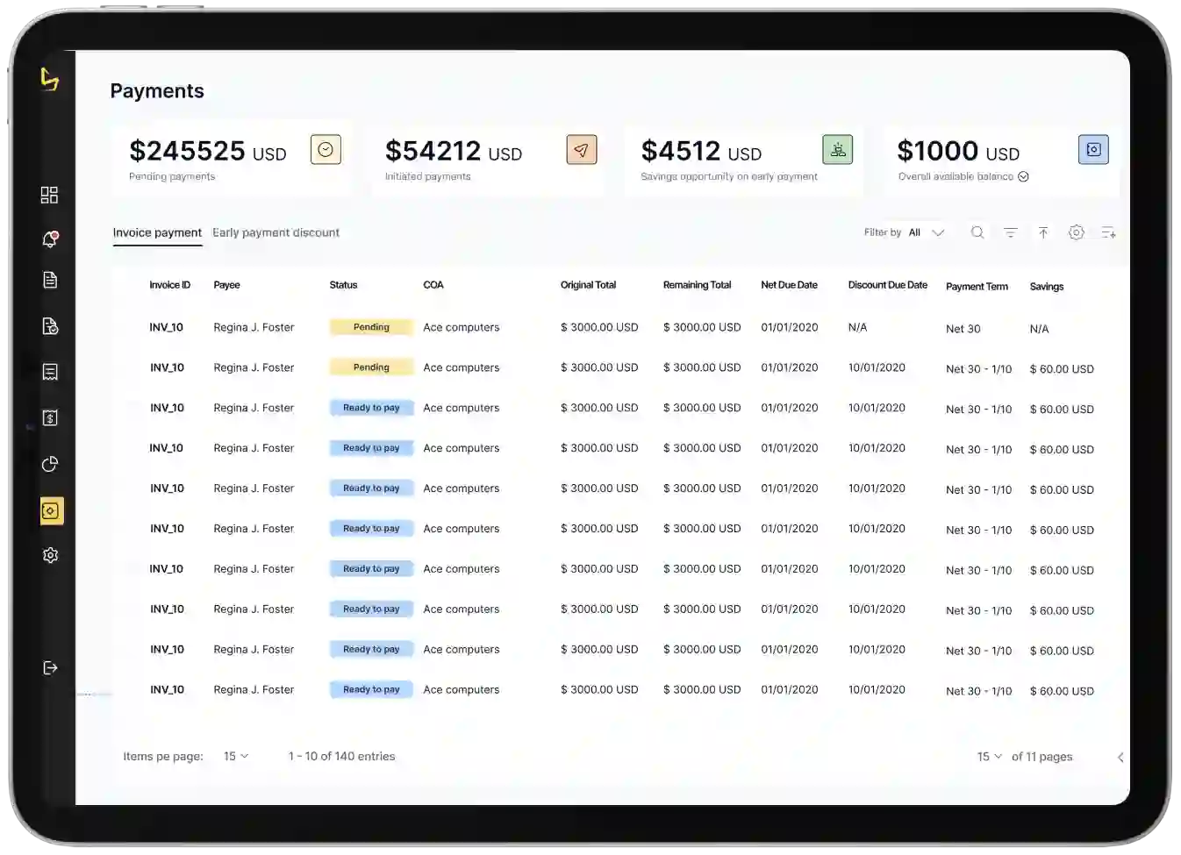This screenshot has width=1181, height=855.
Task: Click the search magnifier above the table
Action: click(x=977, y=232)
